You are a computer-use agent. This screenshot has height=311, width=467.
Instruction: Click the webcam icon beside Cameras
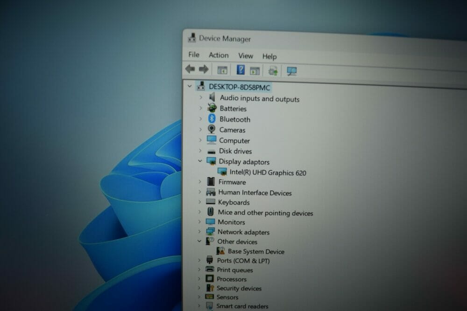click(x=212, y=129)
